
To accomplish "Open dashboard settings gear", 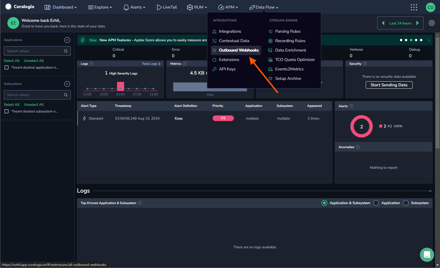I will click(432, 23).
